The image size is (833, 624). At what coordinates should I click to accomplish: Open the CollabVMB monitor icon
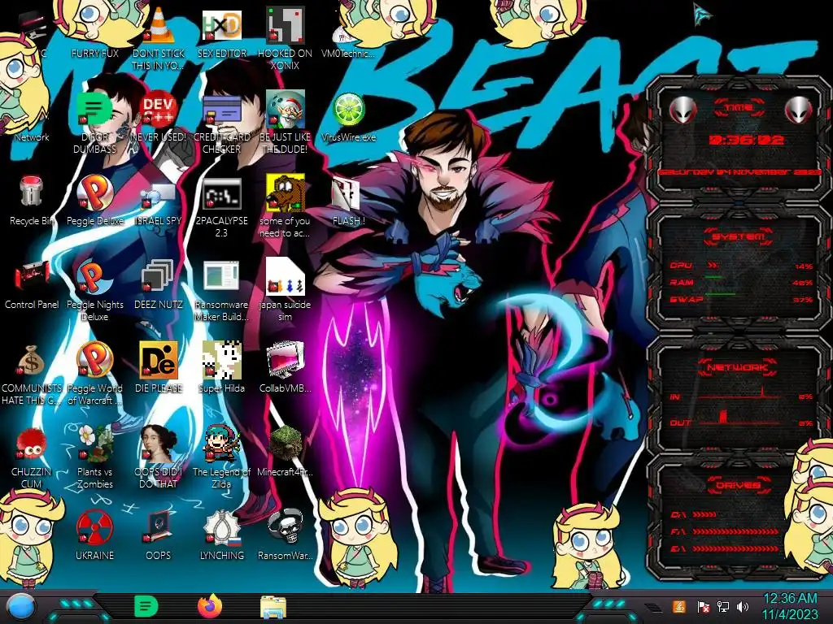pyautogui.click(x=286, y=361)
